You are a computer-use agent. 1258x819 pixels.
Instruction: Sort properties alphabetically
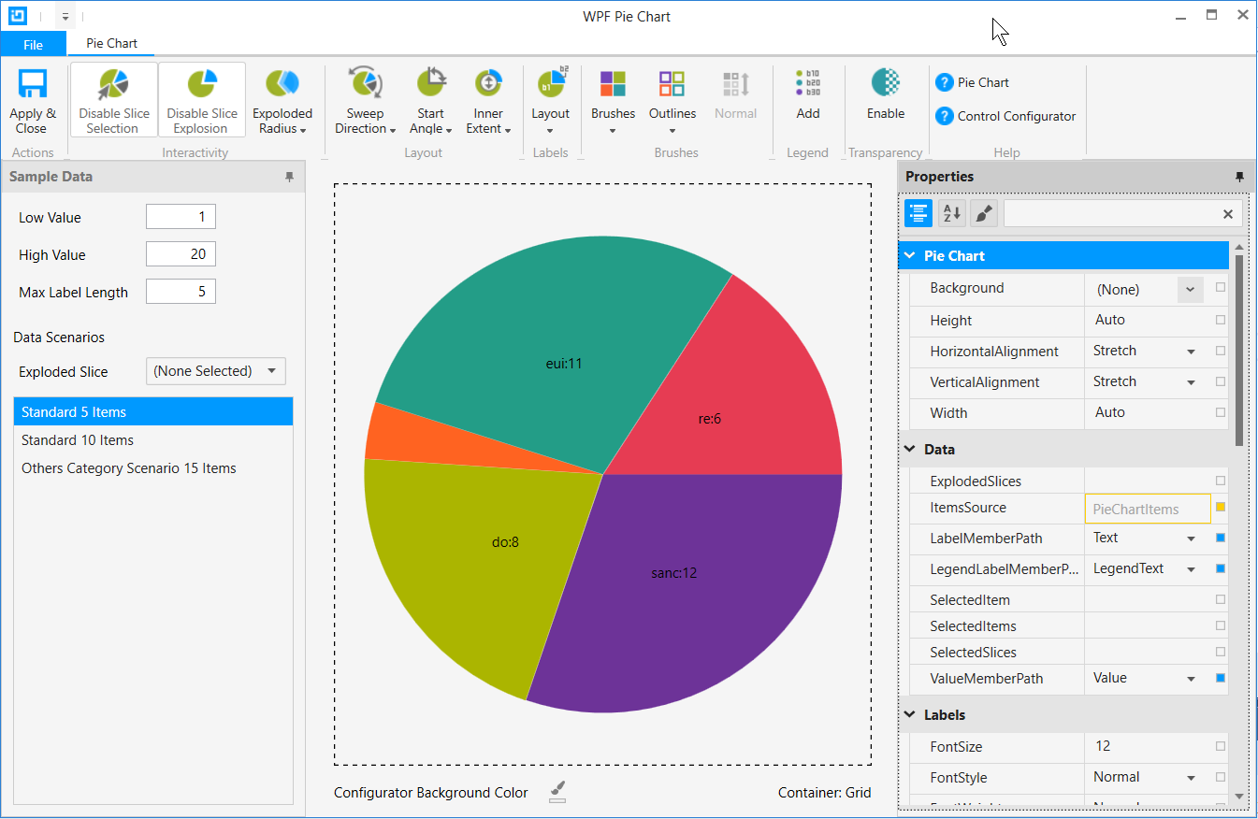pos(951,213)
